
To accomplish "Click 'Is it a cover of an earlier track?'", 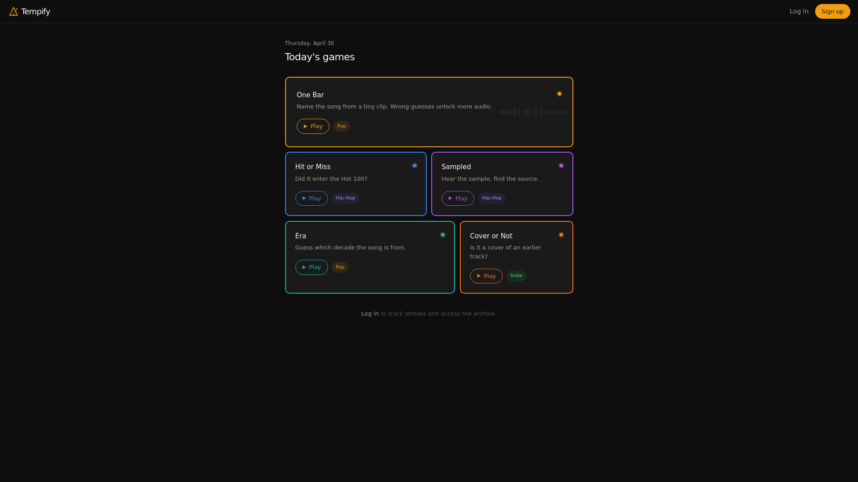I will (x=505, y=252).
